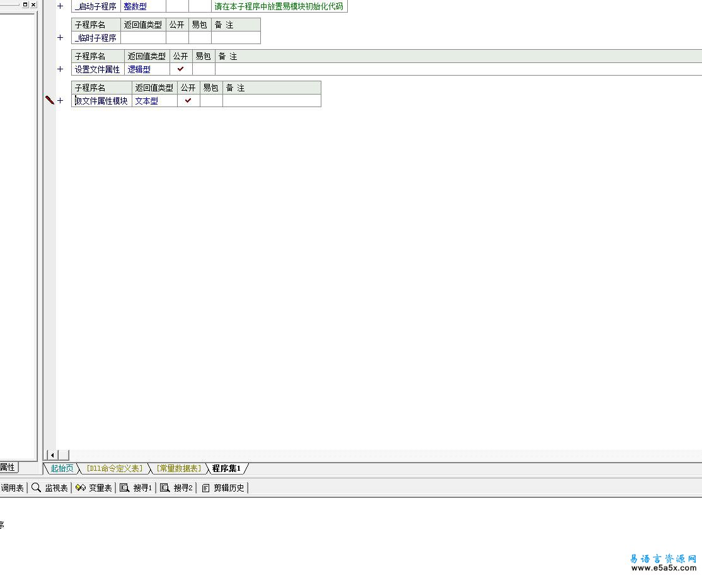The image size is (702, 576).
Task: Open the 剪辑历史 tab
Action: tap(222, 488)
